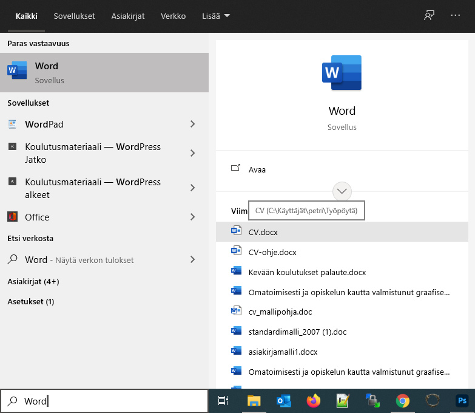Launch Firefox from taskbar
Screen dimensions: 475x413
(314, 401)
